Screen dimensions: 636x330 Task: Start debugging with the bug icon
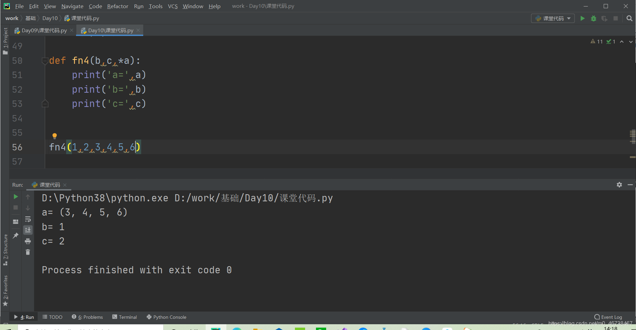[x=594, y=18]
